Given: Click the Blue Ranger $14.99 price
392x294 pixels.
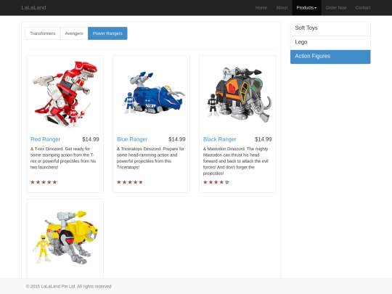Looking at the screenshot, I should (x=176, y=139).
